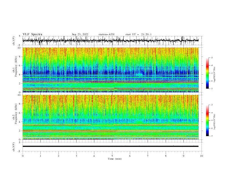Click the time axis tick label '0'
This screenshot has width=227, height=175.
(x=23, y=156)
